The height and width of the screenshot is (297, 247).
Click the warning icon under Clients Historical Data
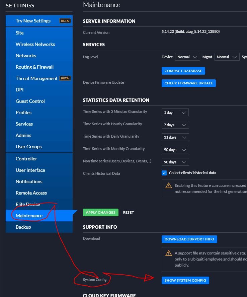pyautogui.click(x=169, y=185)
